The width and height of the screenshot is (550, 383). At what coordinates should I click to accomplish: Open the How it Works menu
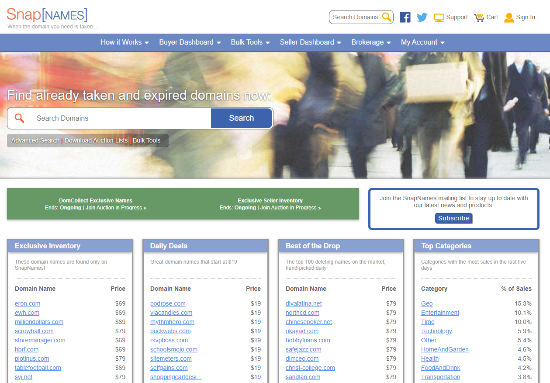[125, 42]
